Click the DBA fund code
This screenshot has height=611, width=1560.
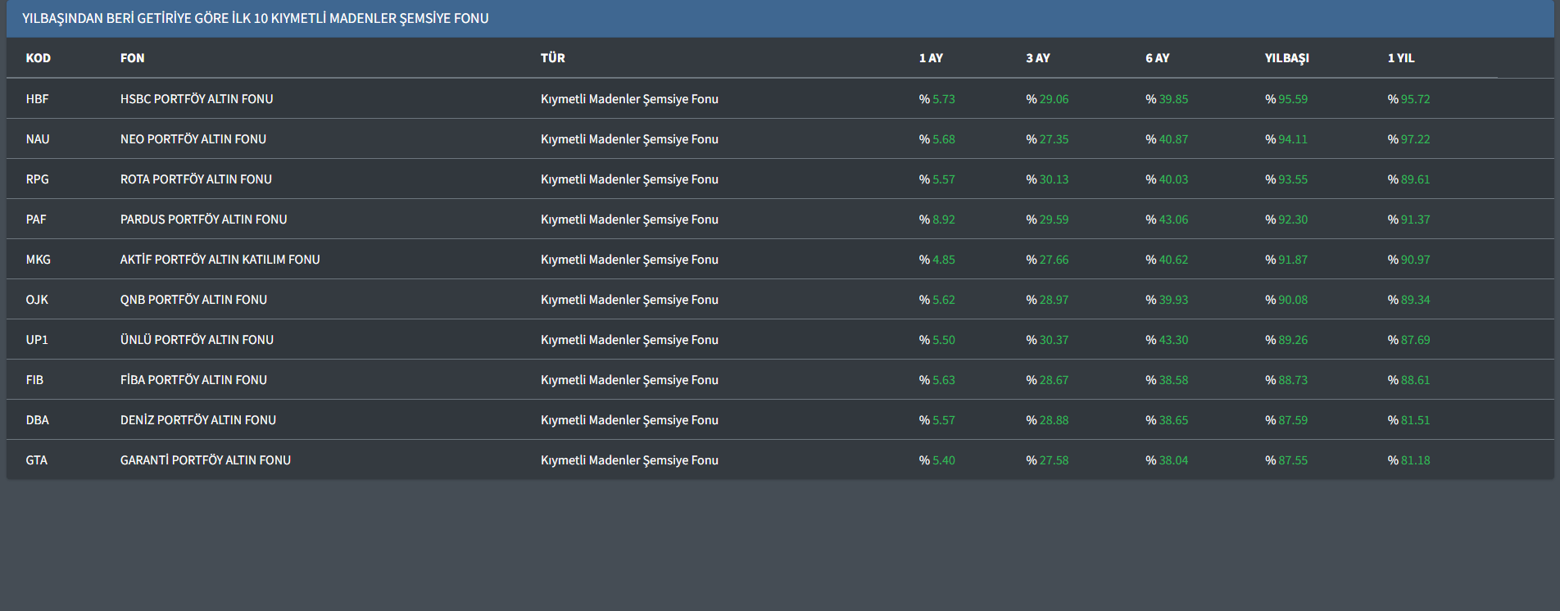click(37, 420)
